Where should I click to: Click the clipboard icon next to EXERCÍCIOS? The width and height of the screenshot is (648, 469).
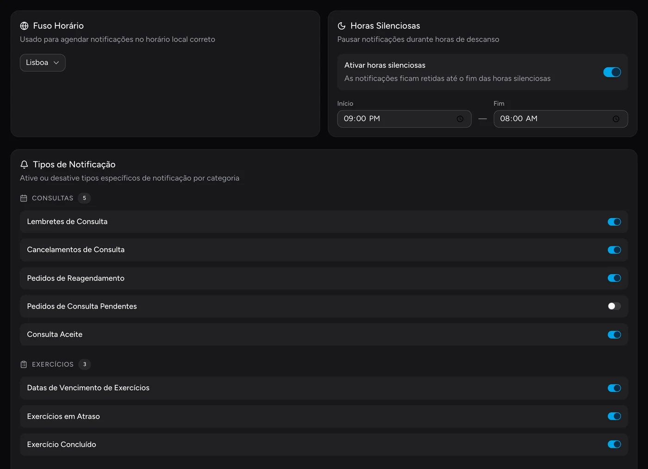point(24,364)
